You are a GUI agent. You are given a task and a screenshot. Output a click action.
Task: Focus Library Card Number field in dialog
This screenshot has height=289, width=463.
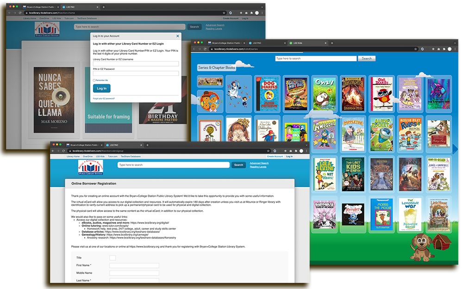[136, 63]
